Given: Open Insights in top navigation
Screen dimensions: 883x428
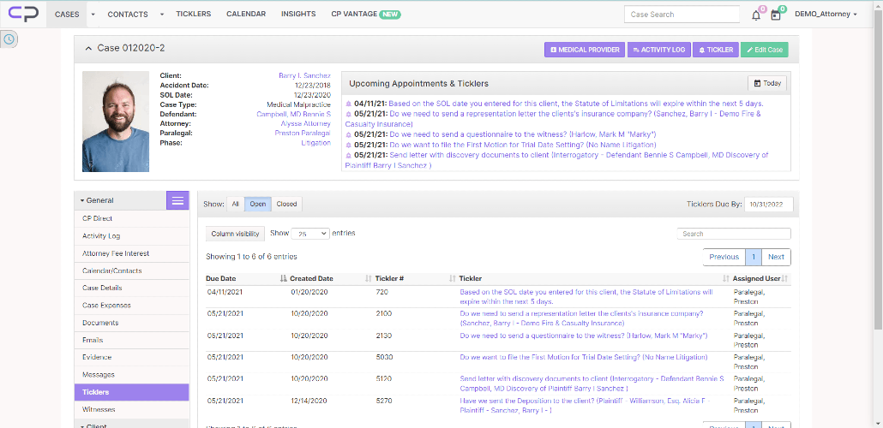Looking at the screenshot, I should [x=298, y=14].
